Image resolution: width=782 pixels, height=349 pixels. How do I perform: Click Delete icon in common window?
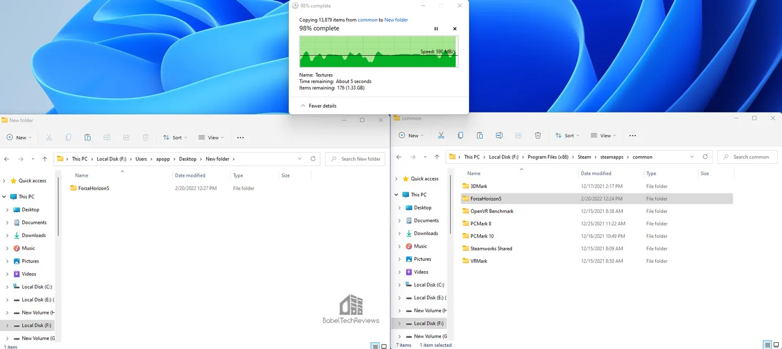click(x=538, y=135)
